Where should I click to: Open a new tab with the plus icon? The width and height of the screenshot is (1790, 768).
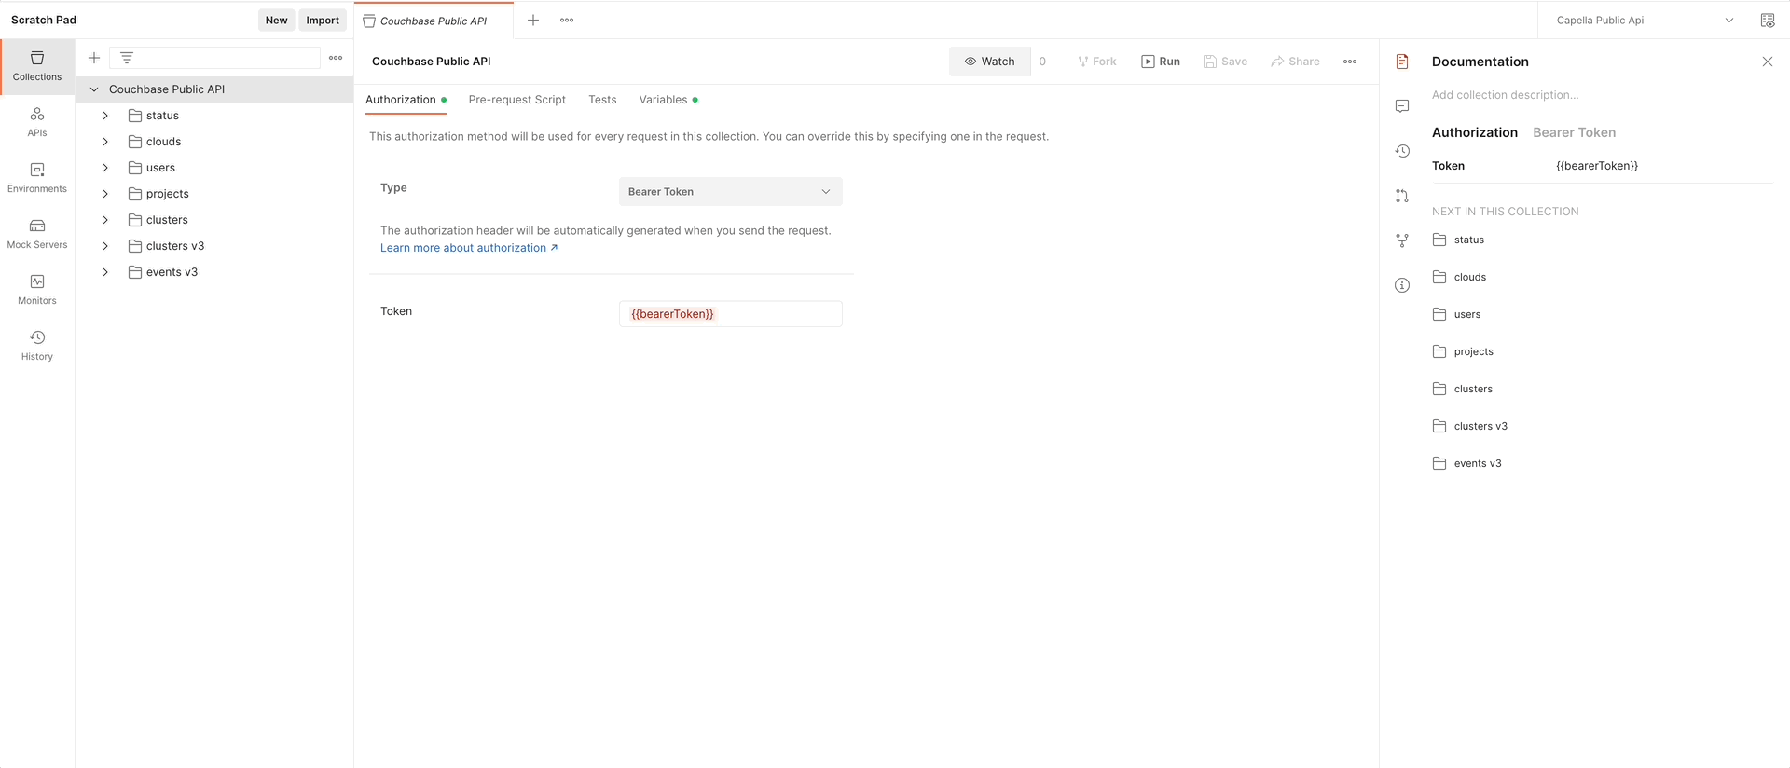(x=533, y=20)
